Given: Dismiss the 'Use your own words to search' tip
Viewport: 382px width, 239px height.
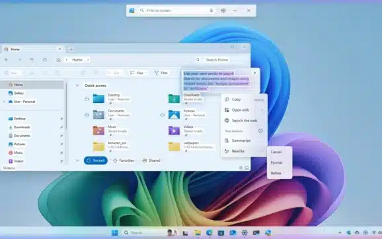Looking at the screenshot, I should [x=255, y=73].
